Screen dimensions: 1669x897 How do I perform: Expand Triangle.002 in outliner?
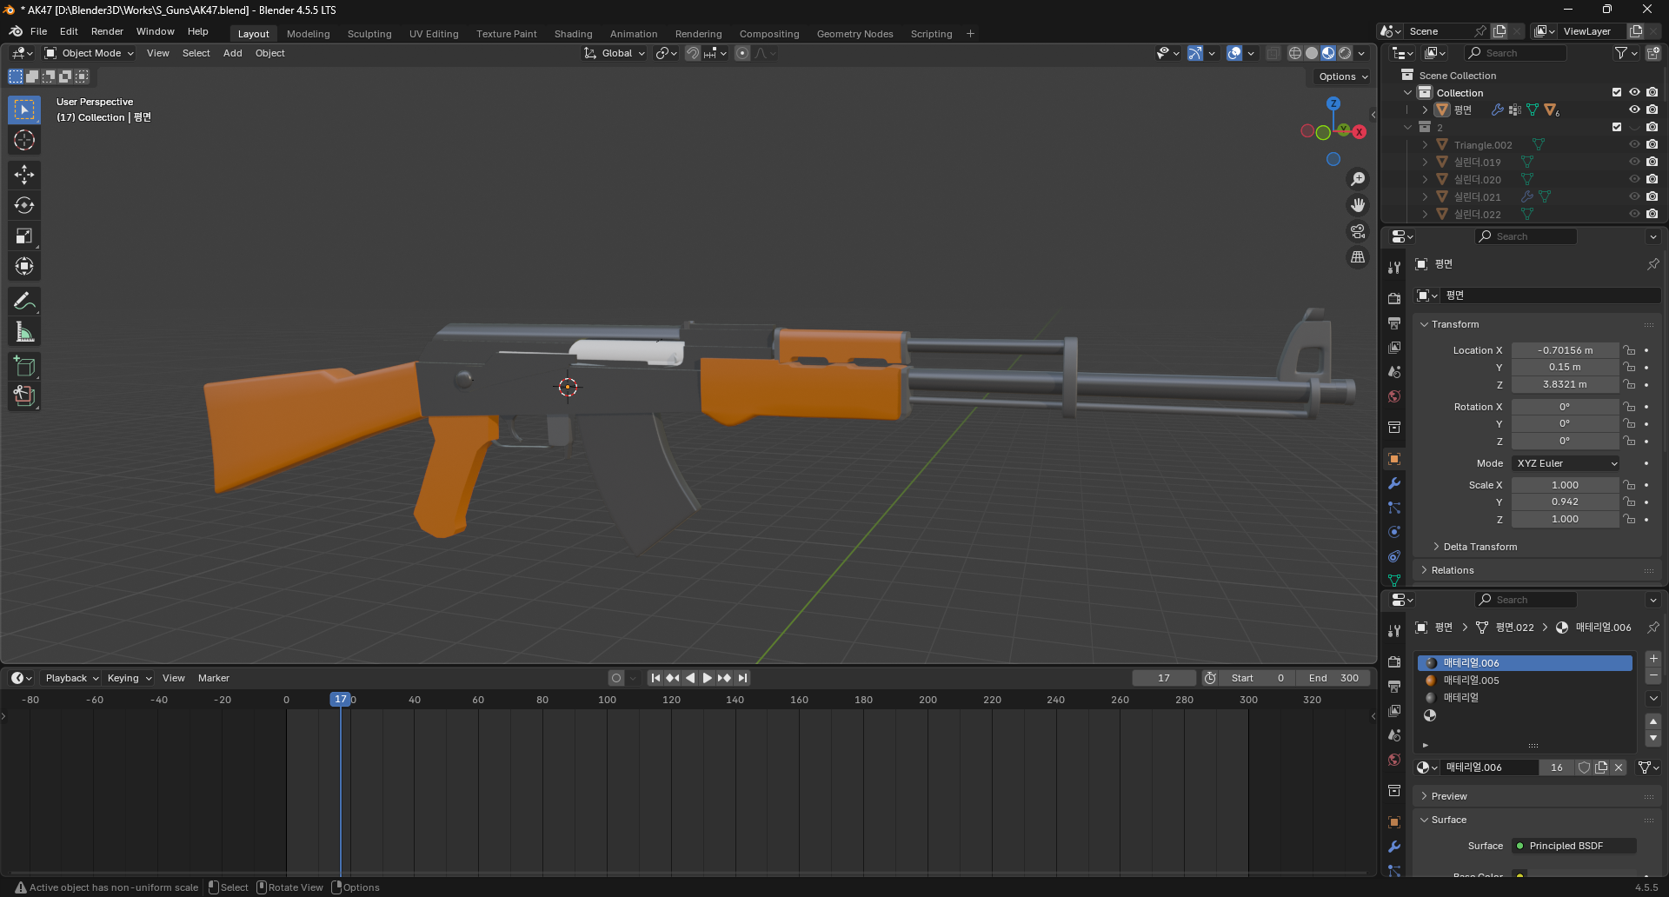(1424, 144)
